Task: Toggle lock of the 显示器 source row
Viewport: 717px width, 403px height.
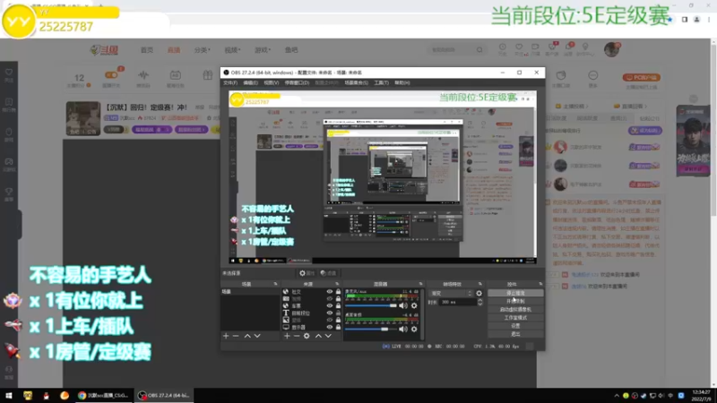Action: pyautogui.click(x=339, y=327)
